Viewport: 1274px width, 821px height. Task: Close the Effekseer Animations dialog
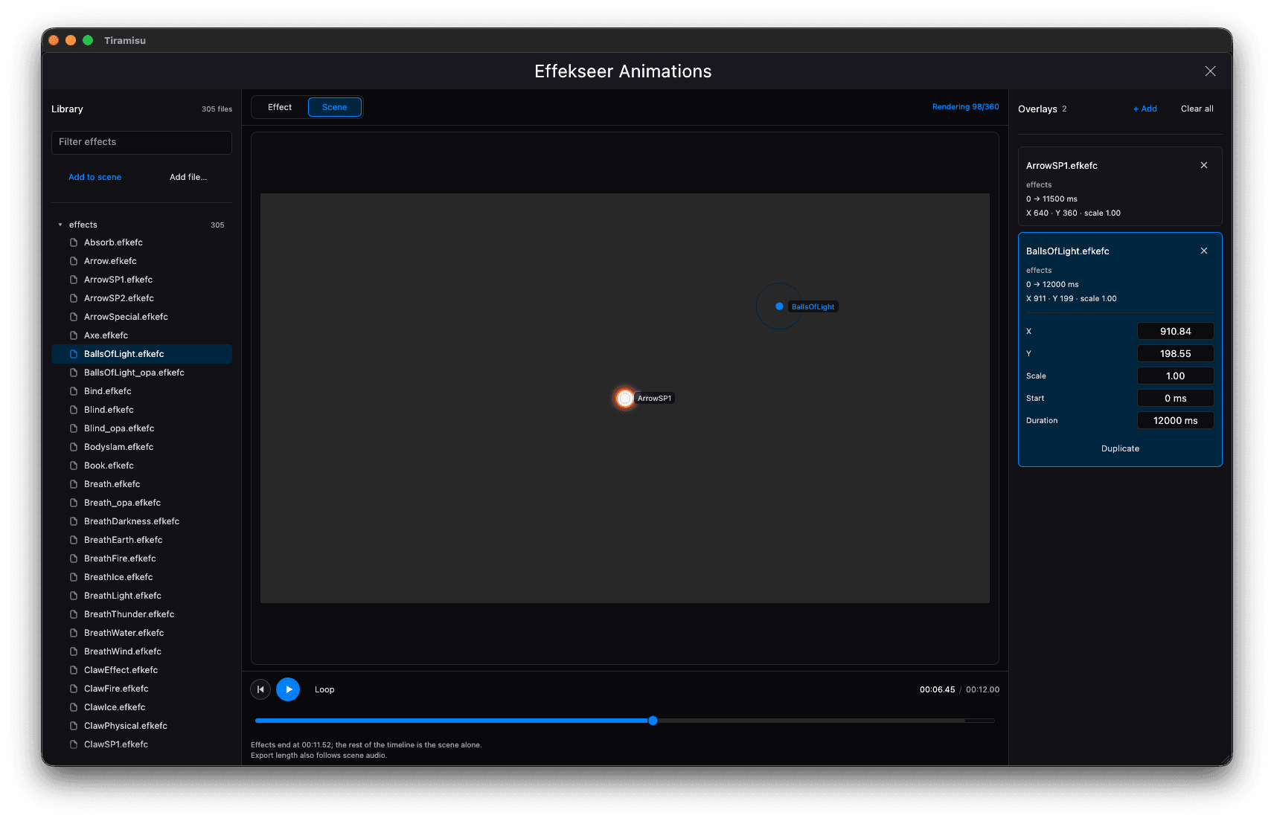coord(1210,71)
